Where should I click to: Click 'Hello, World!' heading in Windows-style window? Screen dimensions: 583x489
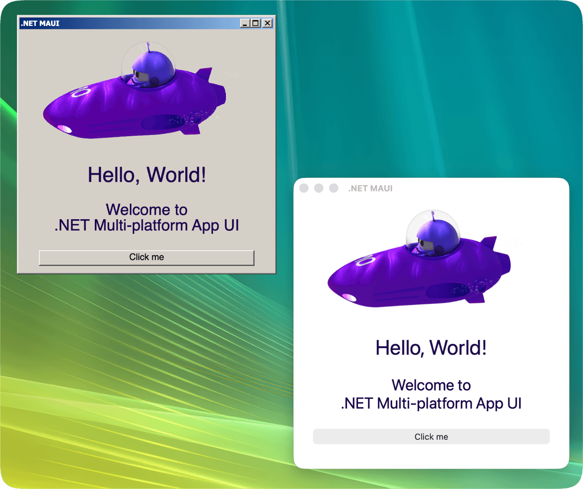pos(147,175)
